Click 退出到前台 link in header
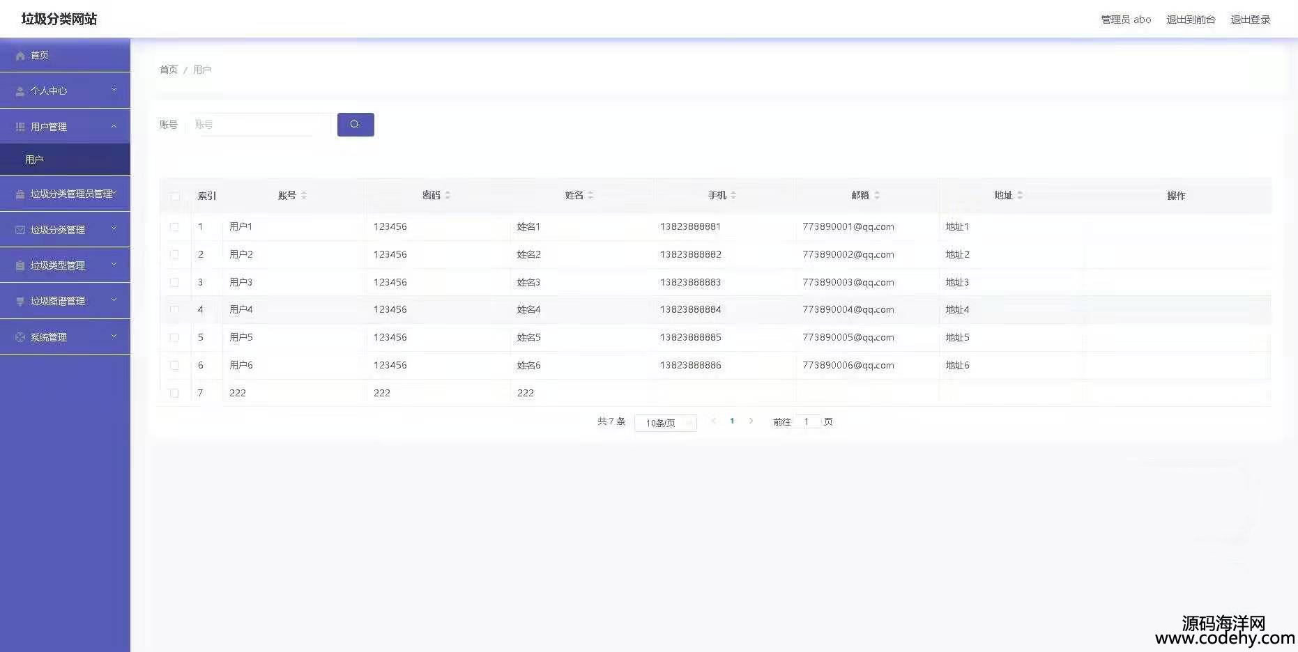 click(1191, 20)
